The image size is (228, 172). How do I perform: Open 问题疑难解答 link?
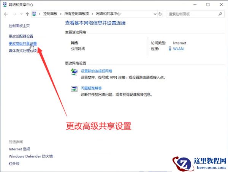pyautogui.click(x=91, y=88)
